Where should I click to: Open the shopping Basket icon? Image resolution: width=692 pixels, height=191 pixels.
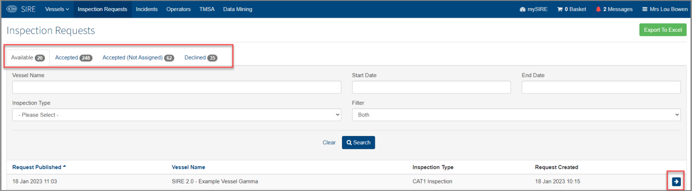pos(560,9)
